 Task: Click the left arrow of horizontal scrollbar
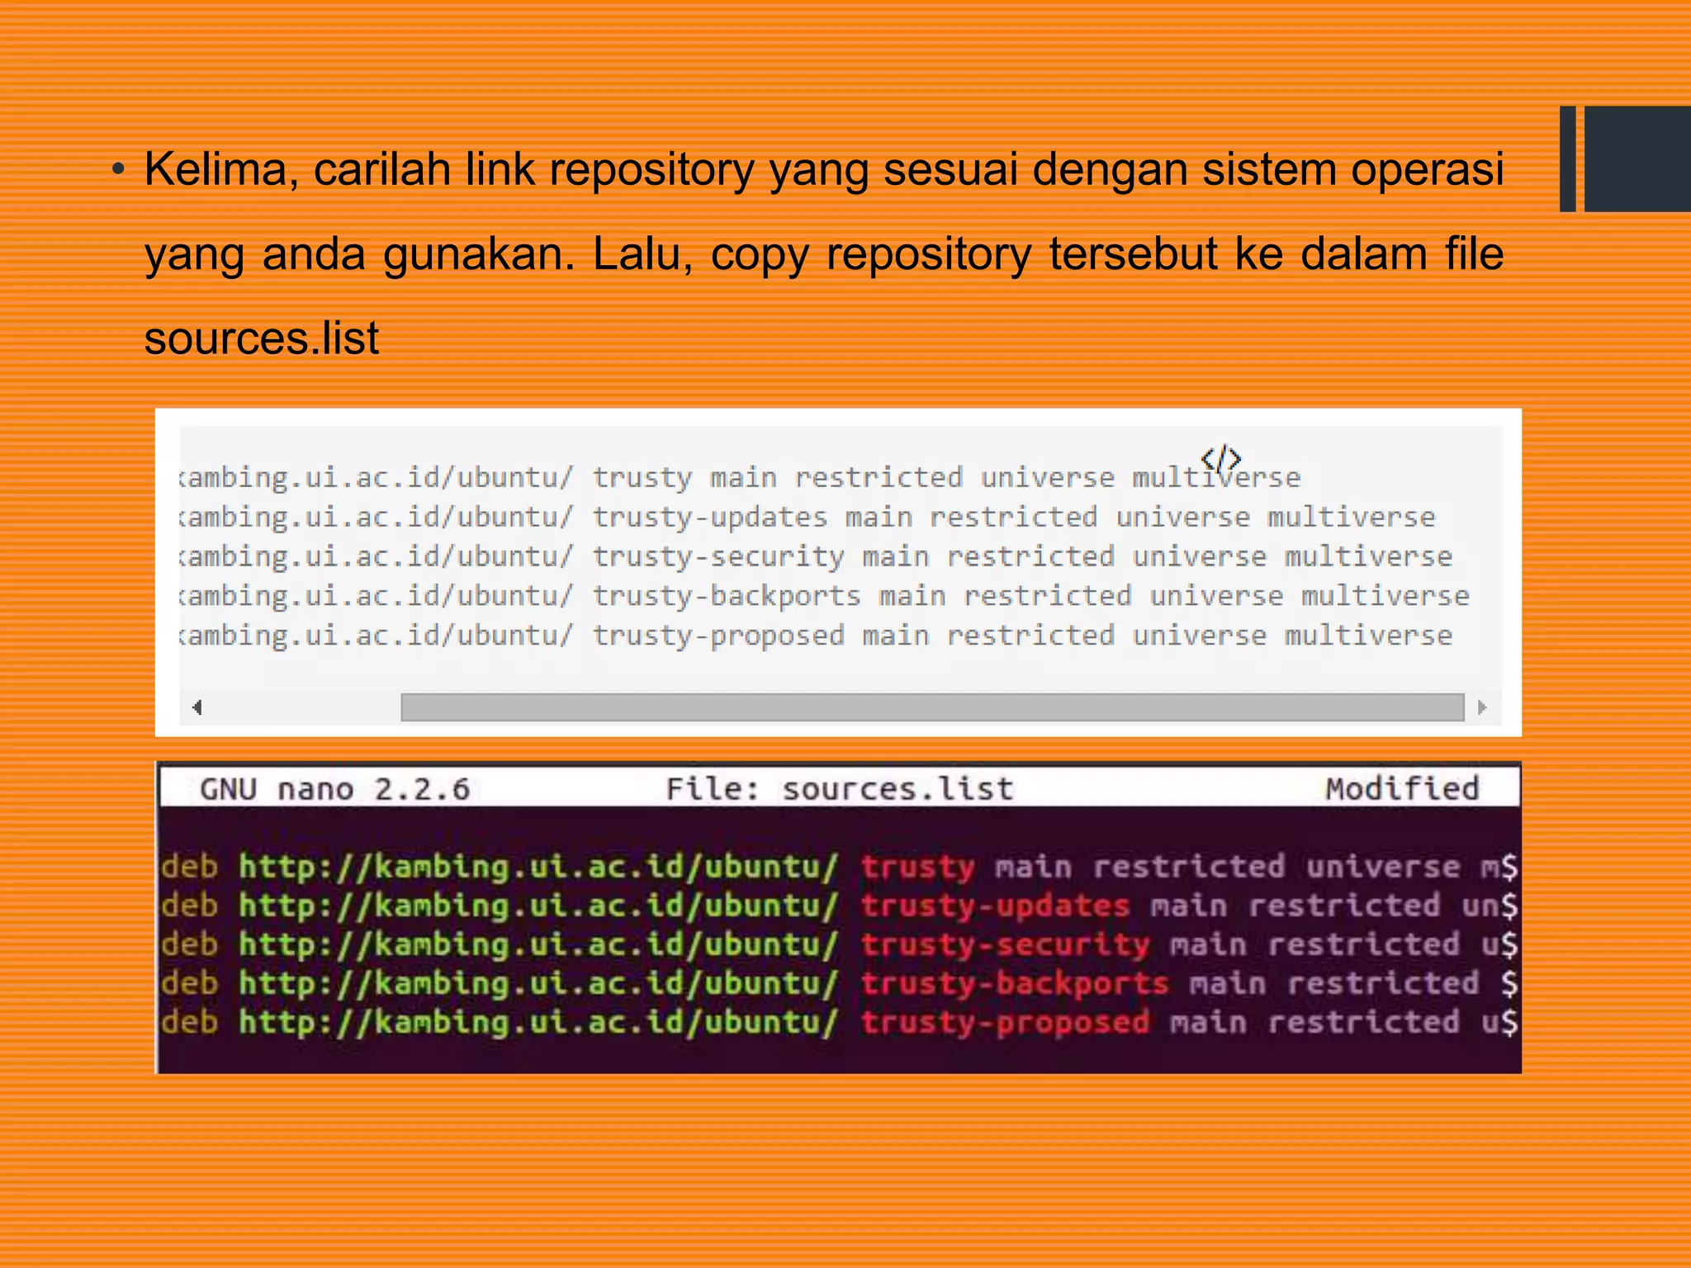coord(197,707)
